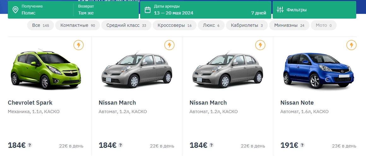Open the Nissan Note title link
The height and width of the screenshot is (156, 366).
click(297, 103)
